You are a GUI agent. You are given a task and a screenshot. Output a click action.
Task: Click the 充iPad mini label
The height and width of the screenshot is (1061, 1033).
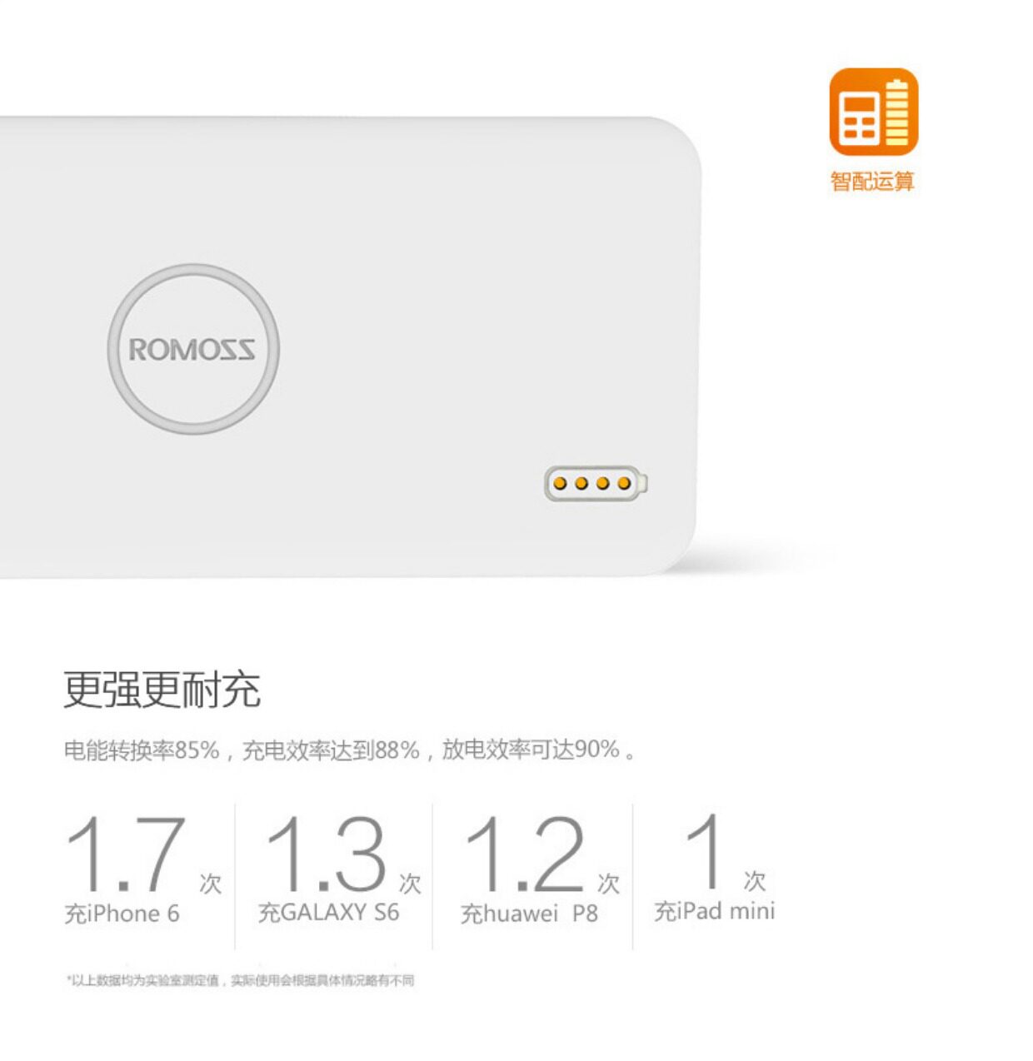point(715,911)
